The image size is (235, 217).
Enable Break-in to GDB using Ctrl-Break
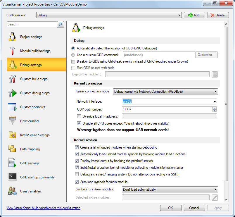(73, 61)
